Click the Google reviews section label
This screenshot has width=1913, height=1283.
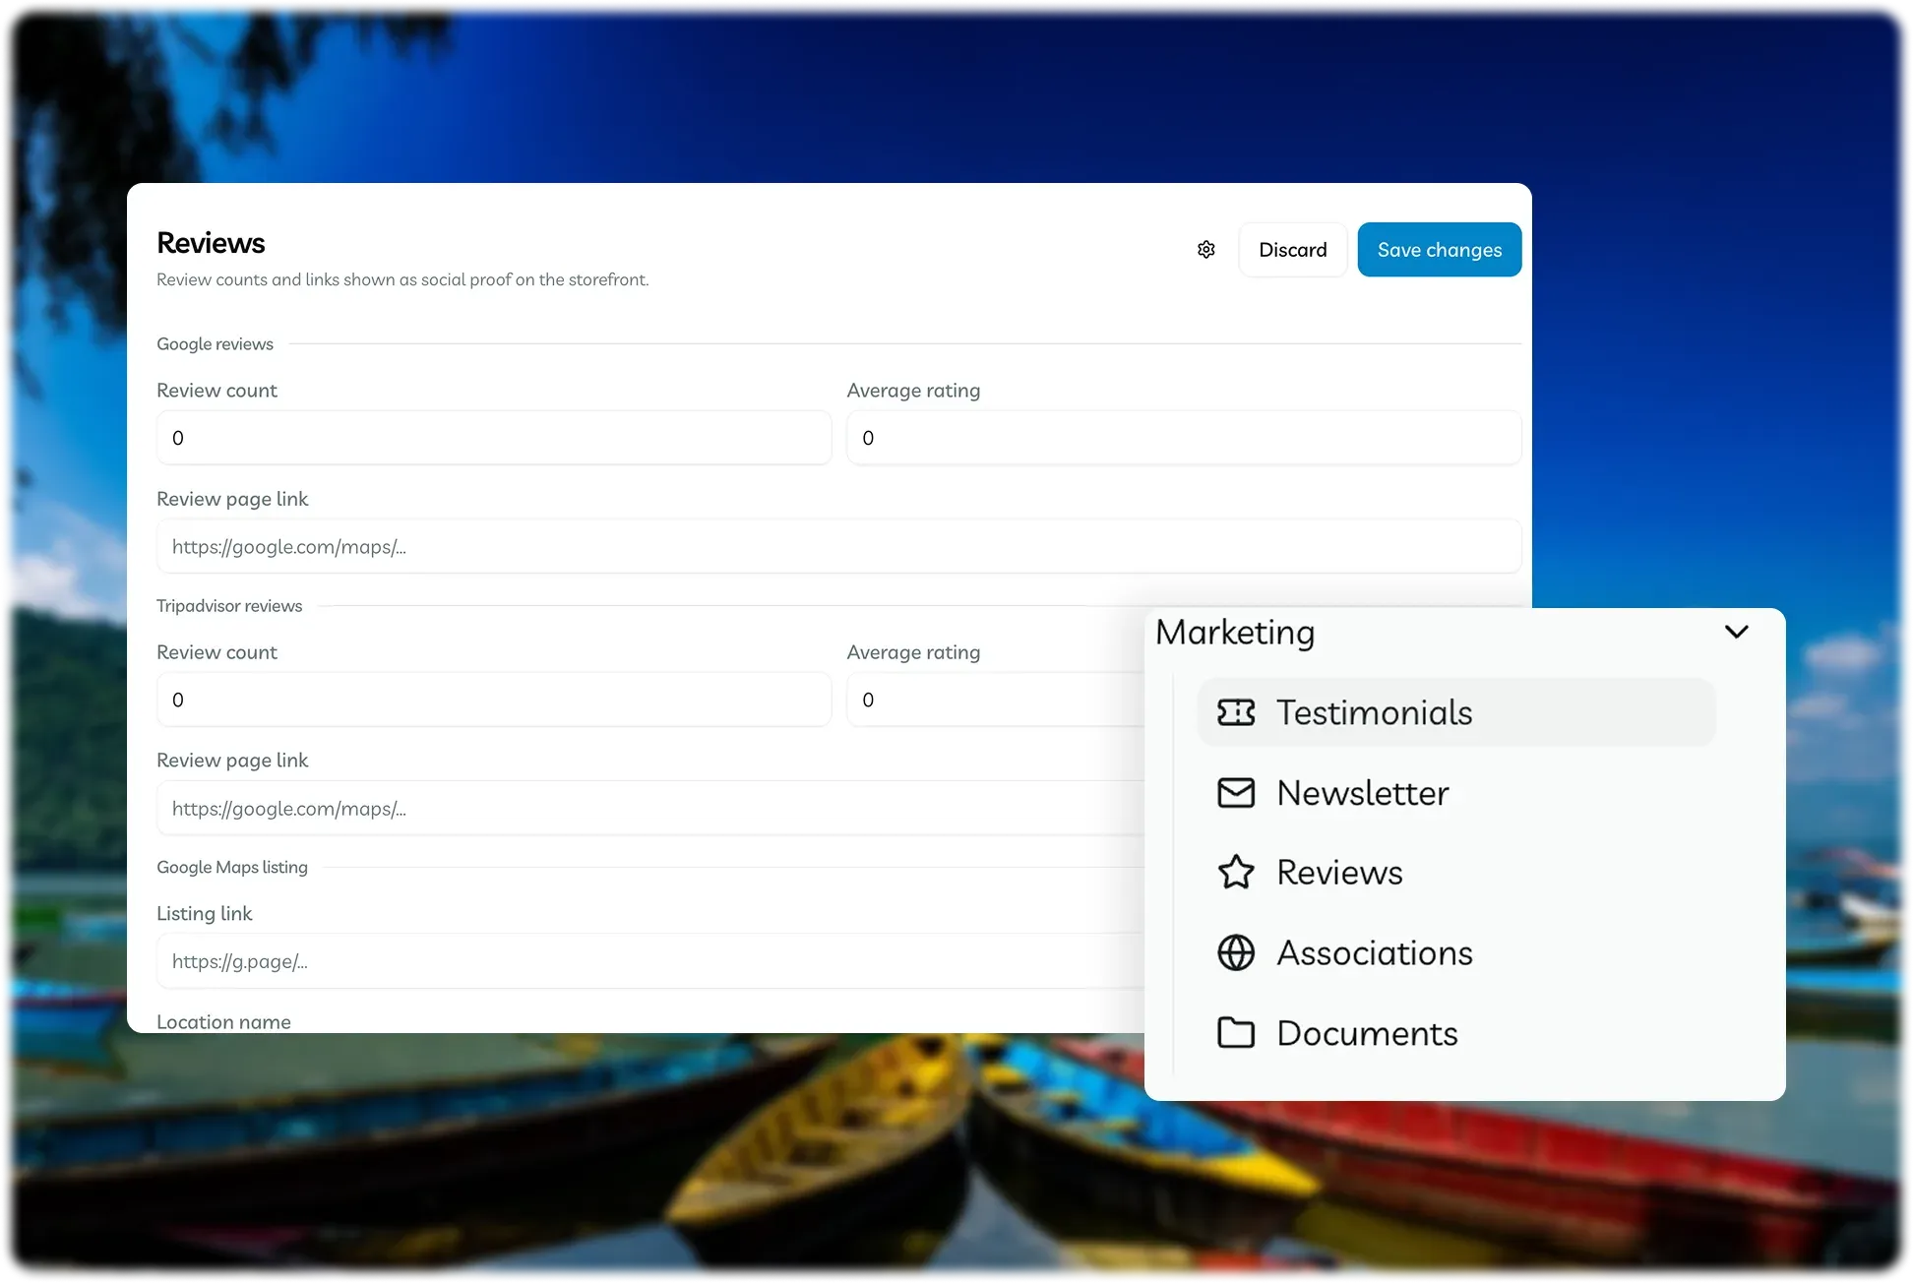(x=215, y=344)
